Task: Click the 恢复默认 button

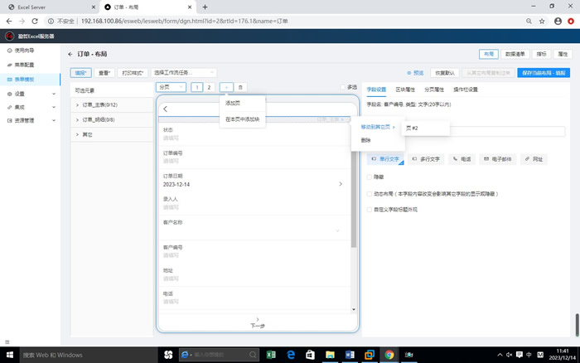Action: [x=445, y=73]
